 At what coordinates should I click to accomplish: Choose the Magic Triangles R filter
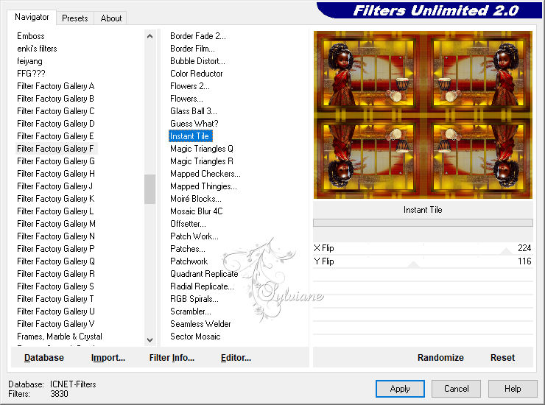(202, 161)
